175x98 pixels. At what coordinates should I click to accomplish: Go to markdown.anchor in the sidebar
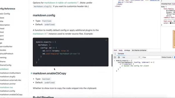(x=8, y=84)
